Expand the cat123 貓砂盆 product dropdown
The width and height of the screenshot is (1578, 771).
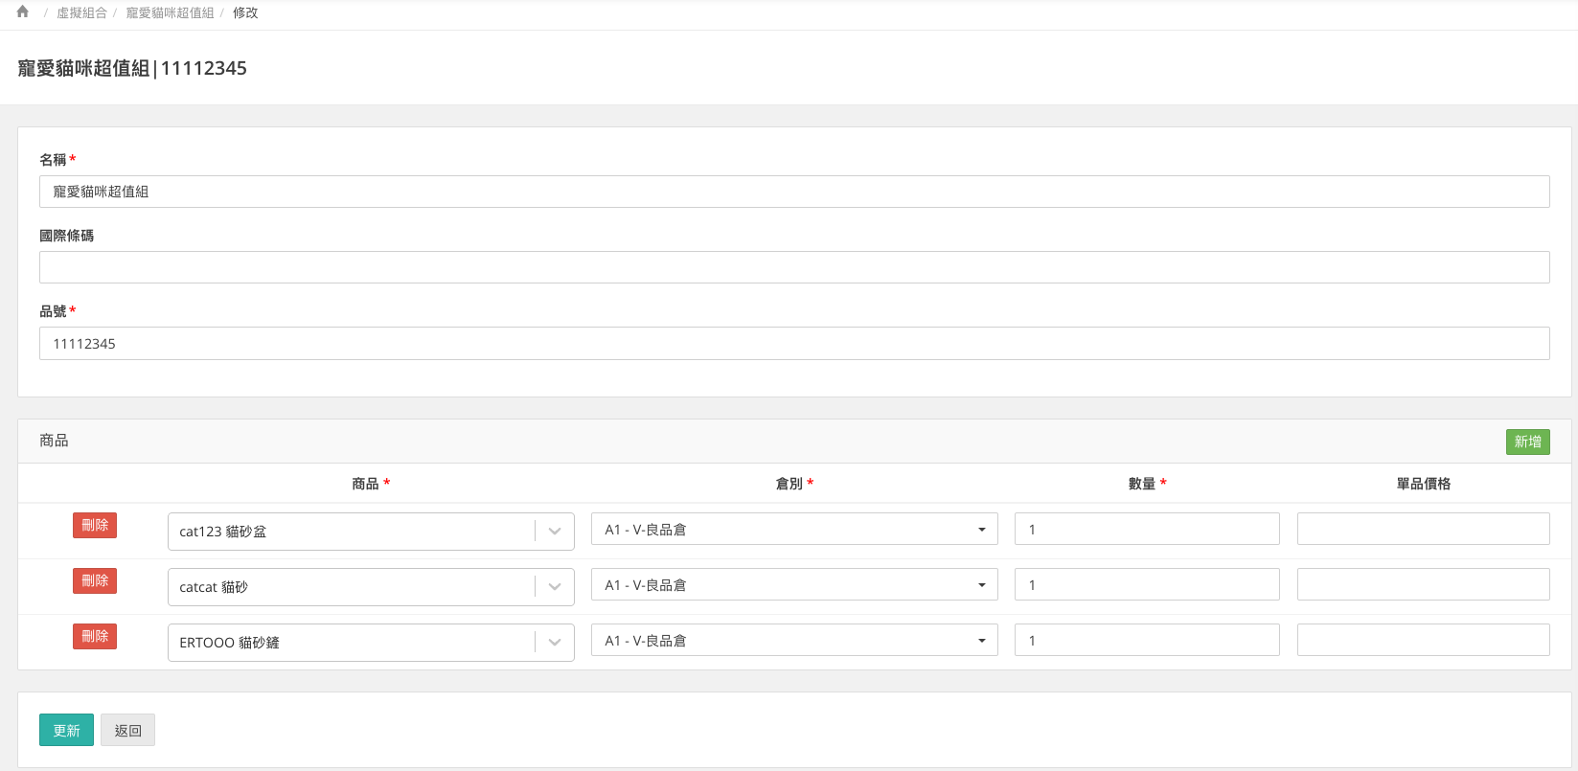555,532
